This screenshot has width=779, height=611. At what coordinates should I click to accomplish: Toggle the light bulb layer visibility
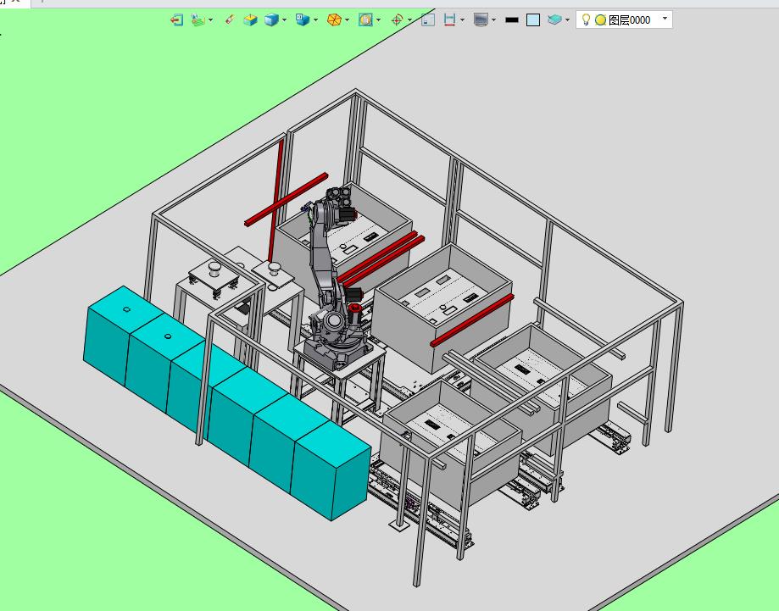click(x=587, y=19)
